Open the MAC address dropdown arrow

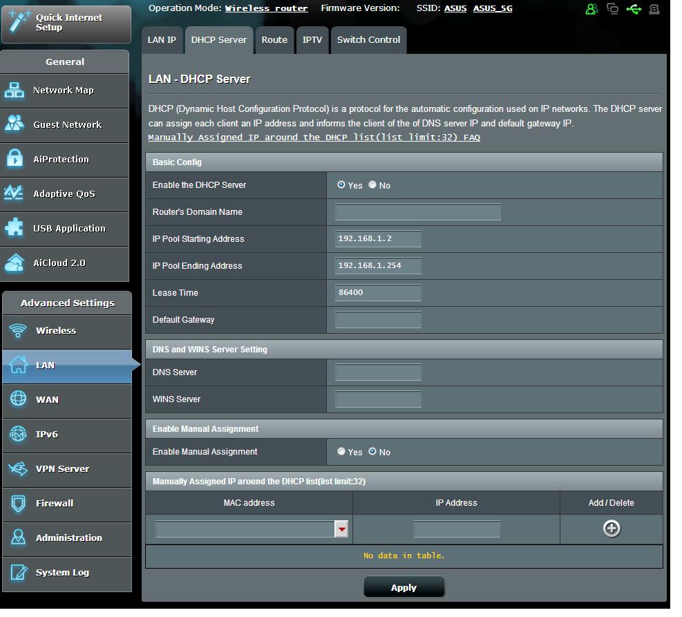tap(342, 531)
